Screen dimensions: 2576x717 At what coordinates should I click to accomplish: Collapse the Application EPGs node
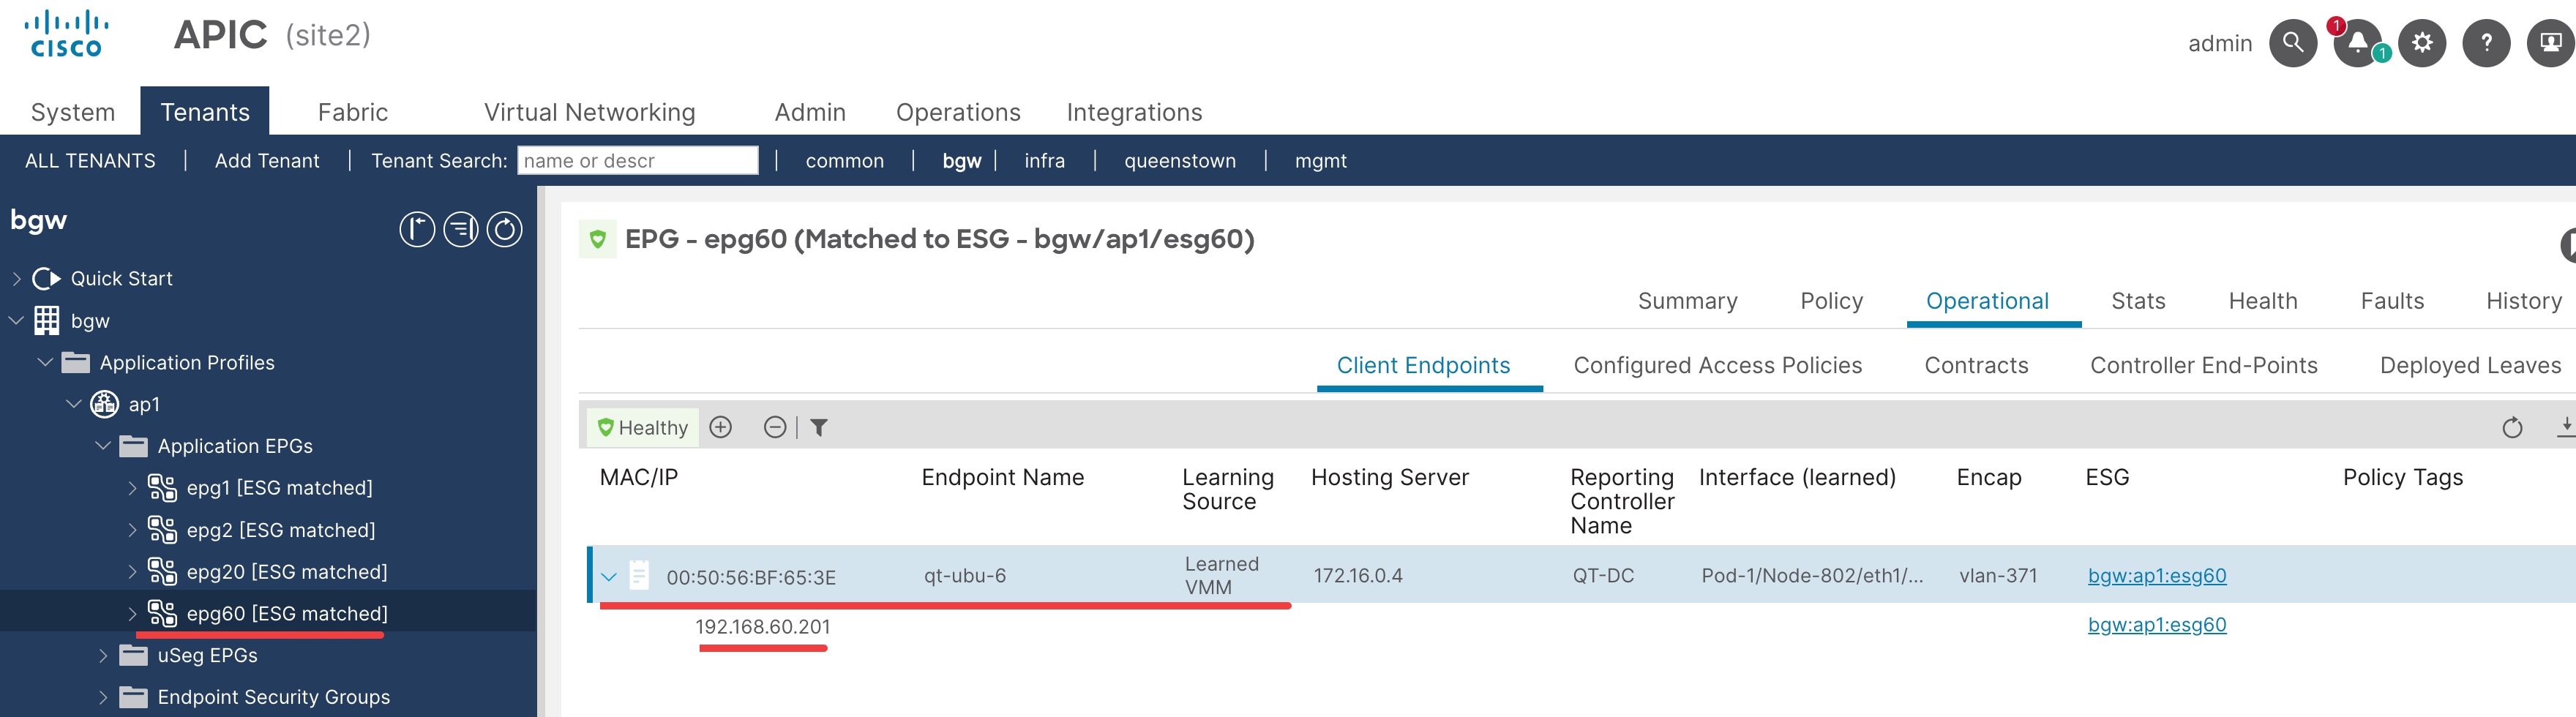[x=103, y=446]
